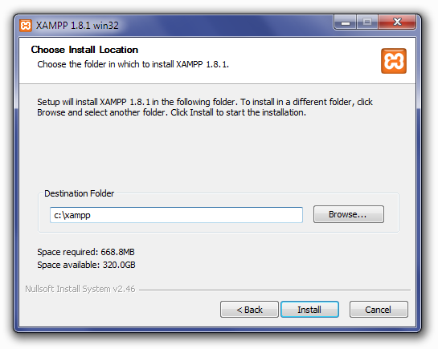Click the 'Nullsoft Install System v2.46' text

coord(80,289)
